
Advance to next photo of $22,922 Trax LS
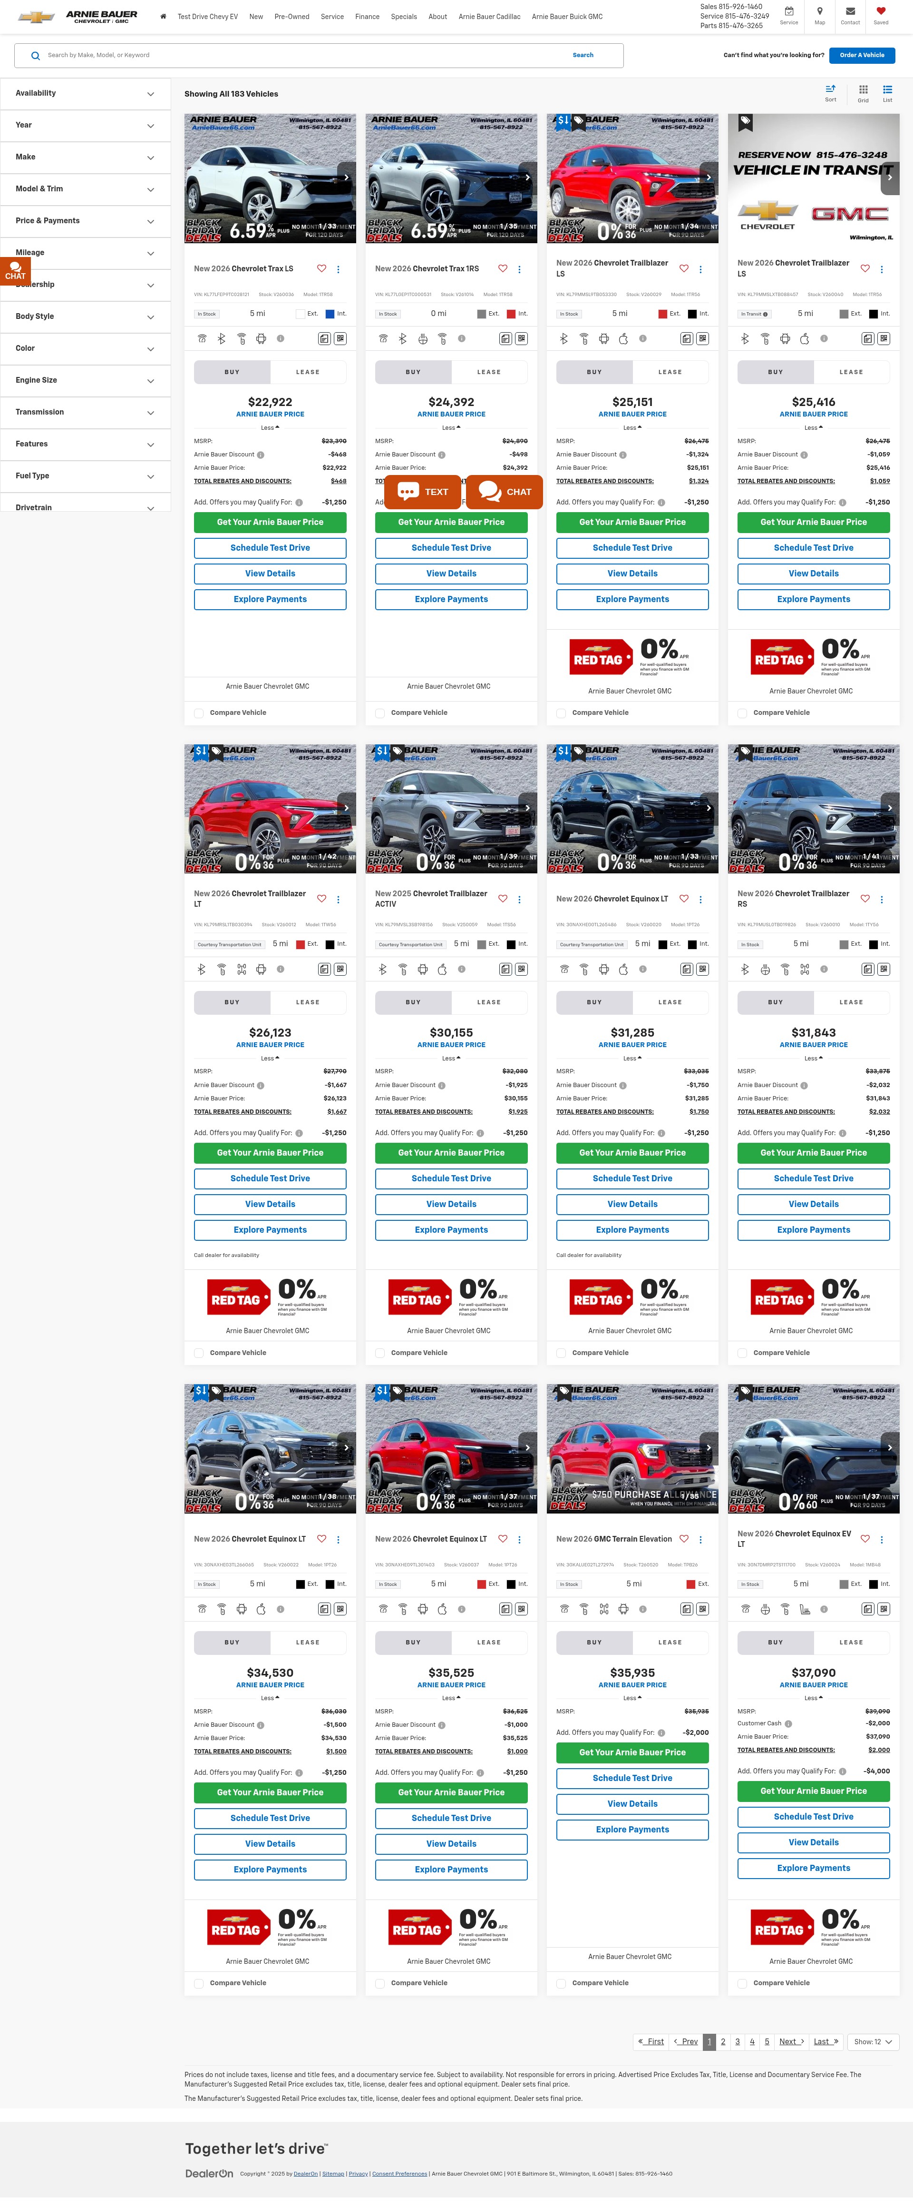coord(347,178)
